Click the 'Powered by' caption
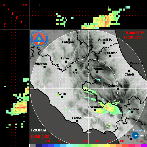Screen dimensions: 147x147 [139, 130]
